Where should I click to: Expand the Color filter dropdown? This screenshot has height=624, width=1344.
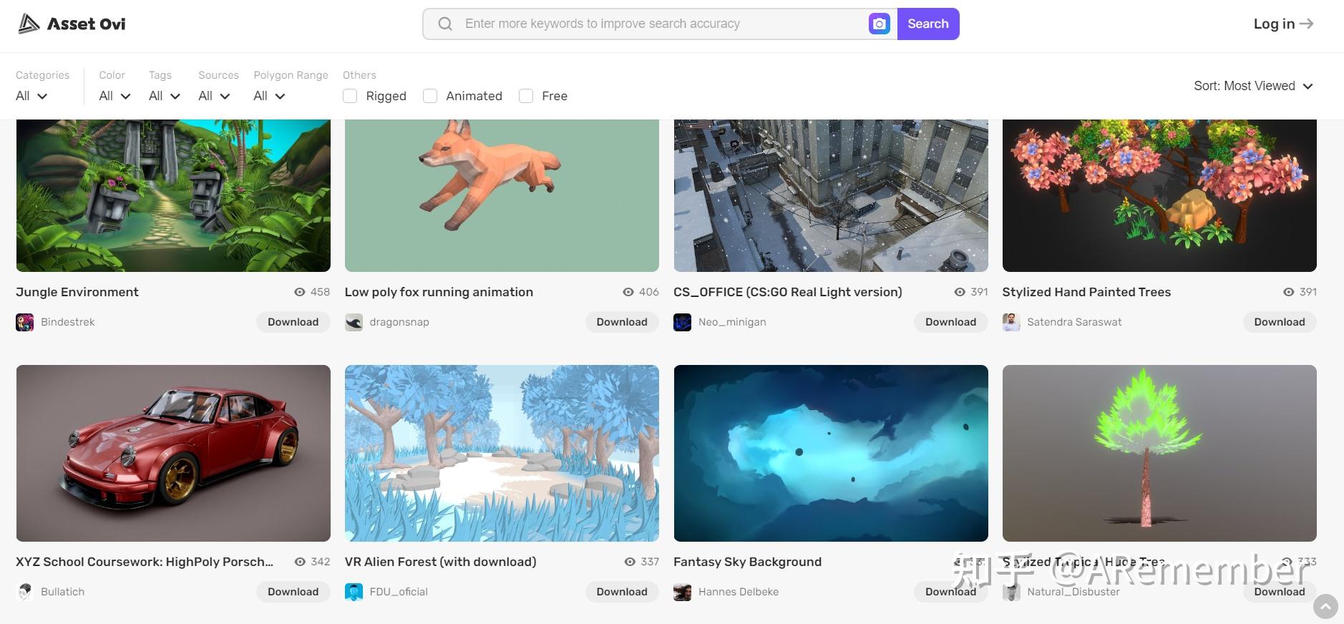(x=115, y=96)
